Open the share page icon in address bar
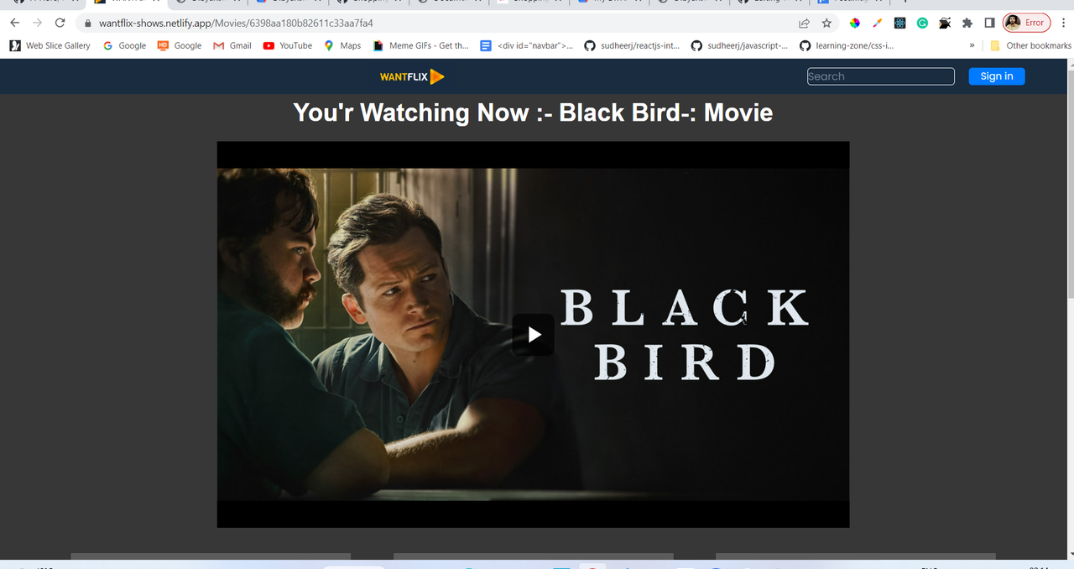This screenshot has width=1074, height=569. pos(804,23)
